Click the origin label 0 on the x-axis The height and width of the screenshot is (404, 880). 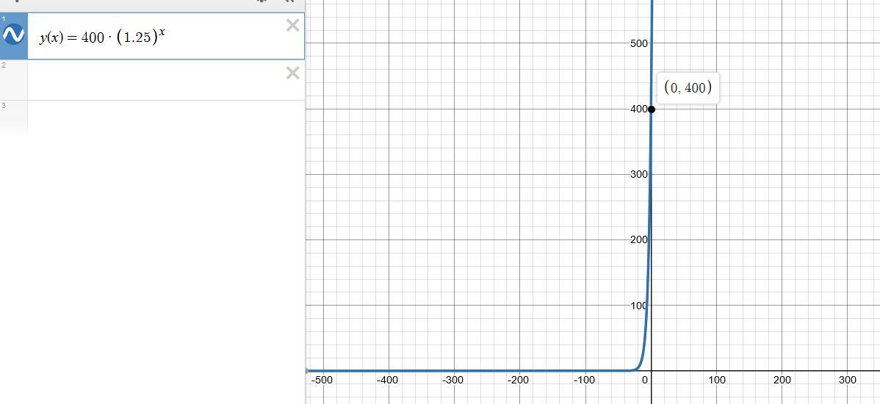[x=646, y=380]
